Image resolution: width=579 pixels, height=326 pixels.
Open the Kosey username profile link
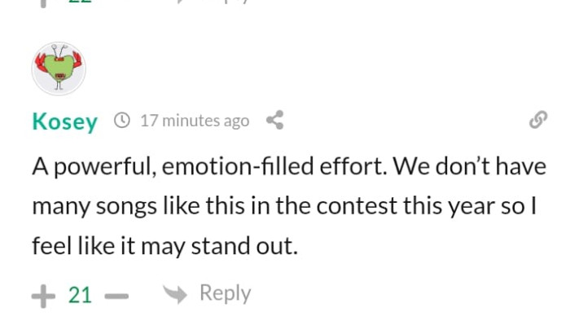(64, 121)
